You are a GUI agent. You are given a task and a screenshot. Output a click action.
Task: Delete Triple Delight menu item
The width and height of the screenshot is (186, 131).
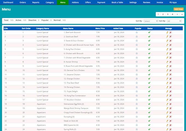click(171, 92)
